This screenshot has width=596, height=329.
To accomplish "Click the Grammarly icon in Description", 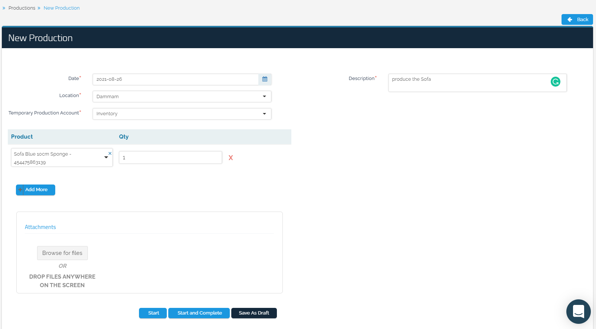I will point(555,82).
